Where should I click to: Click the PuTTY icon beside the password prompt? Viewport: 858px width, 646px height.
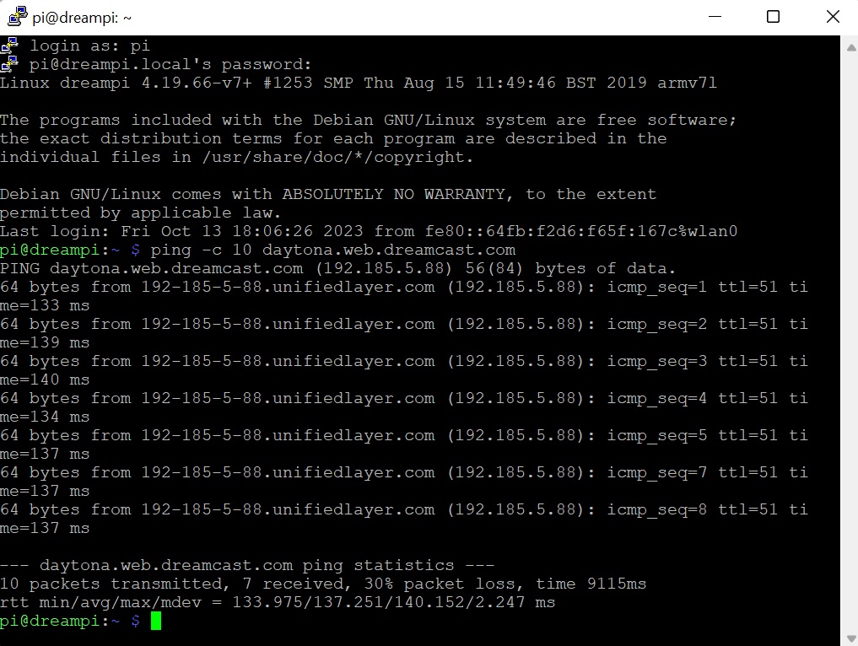[9, 64]
